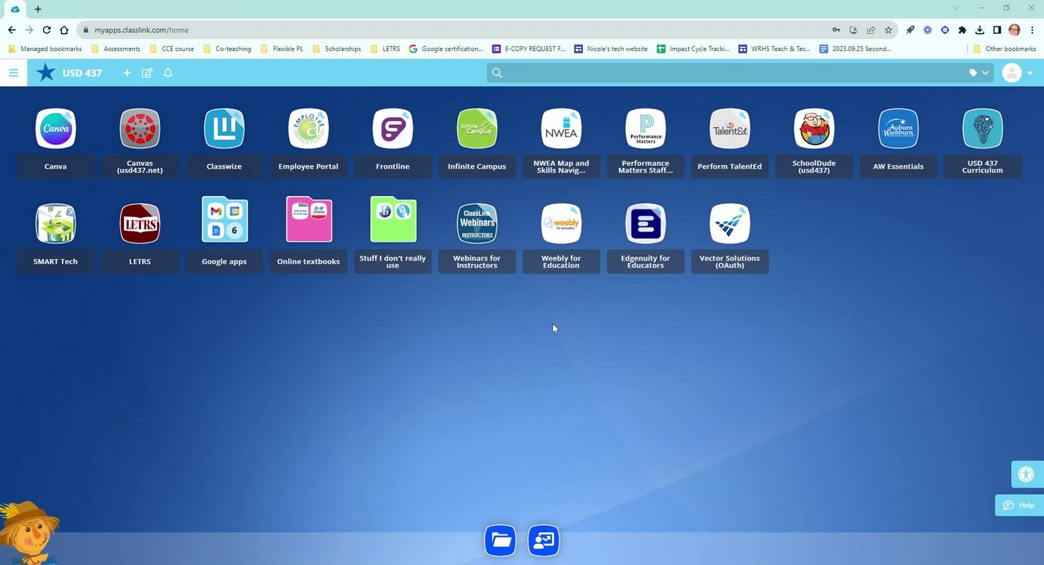
Task: Open Other bookmarks folder
Action: (1005, 49)
